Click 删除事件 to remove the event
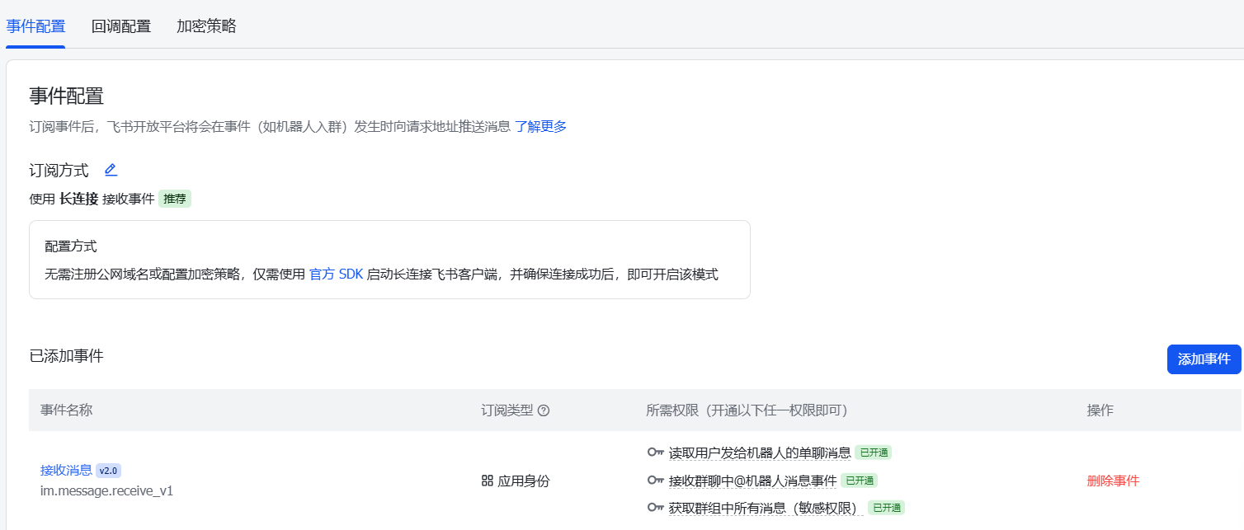Screen dimensions: 1244x530 (1113, 480)
